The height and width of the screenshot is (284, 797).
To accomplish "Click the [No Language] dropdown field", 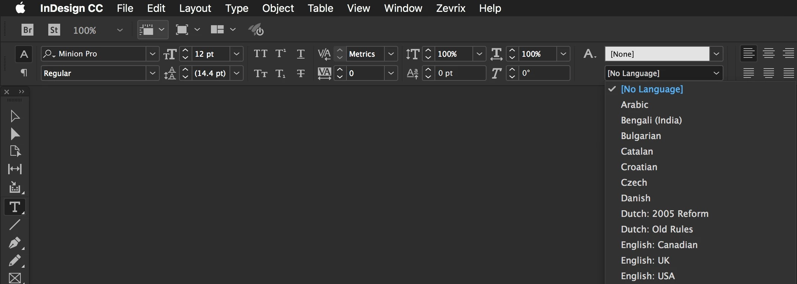I will coord(664,73).
